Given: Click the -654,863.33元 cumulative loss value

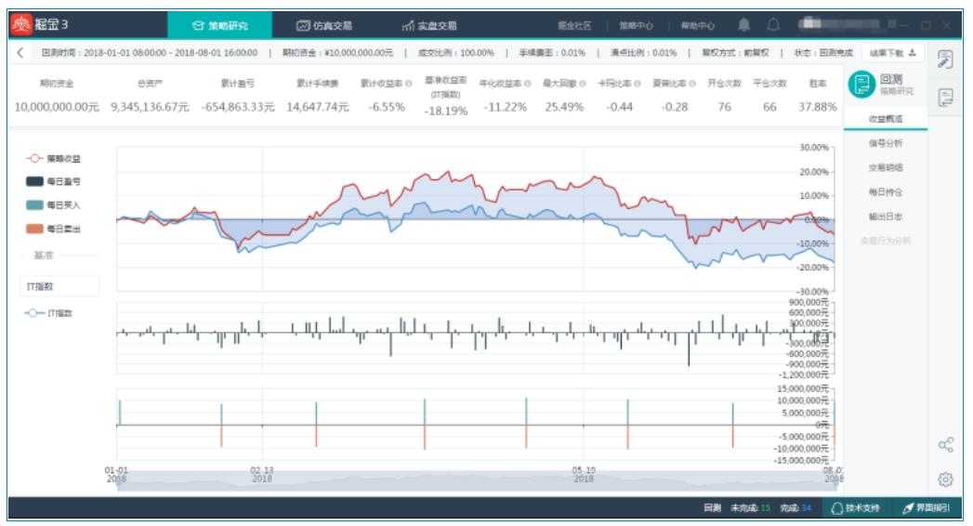Looking at the screenshot, I should coord(238,107).
